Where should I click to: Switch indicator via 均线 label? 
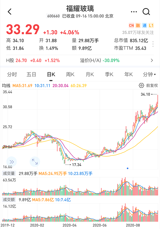pos(6,86)
